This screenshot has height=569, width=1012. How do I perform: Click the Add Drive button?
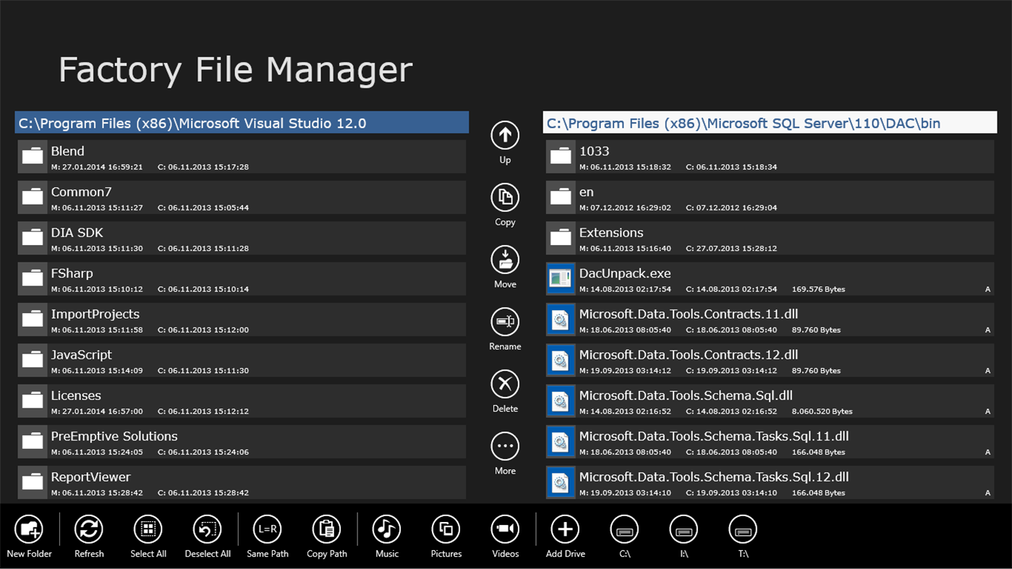coord(565,529)
